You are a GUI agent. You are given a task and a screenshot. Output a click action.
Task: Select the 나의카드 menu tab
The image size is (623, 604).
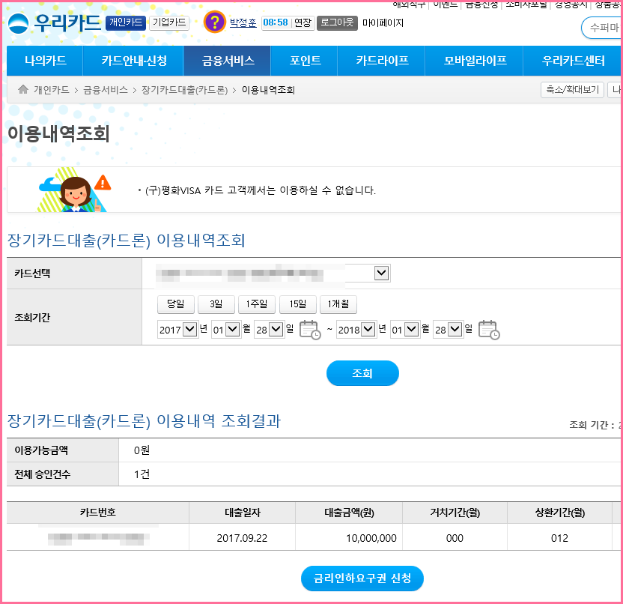[45, 61]
